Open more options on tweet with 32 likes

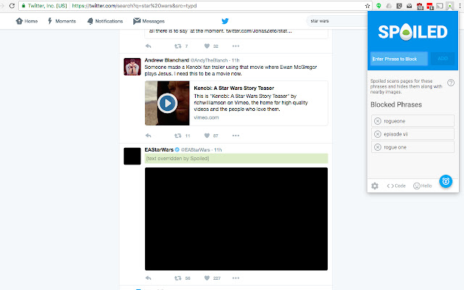click(236, 46)
